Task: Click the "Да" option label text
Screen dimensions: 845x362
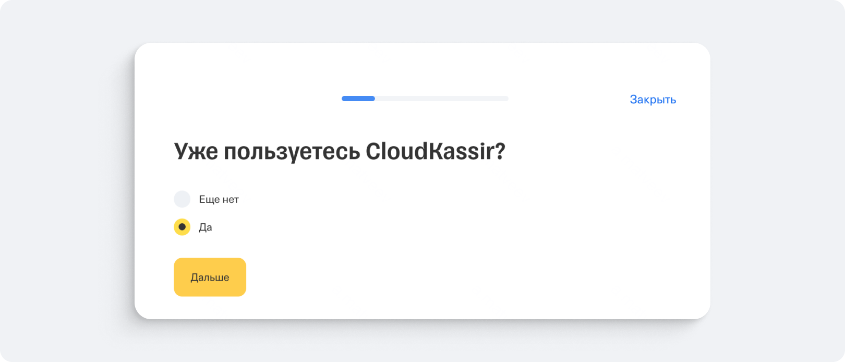Action: click(206, 227)
